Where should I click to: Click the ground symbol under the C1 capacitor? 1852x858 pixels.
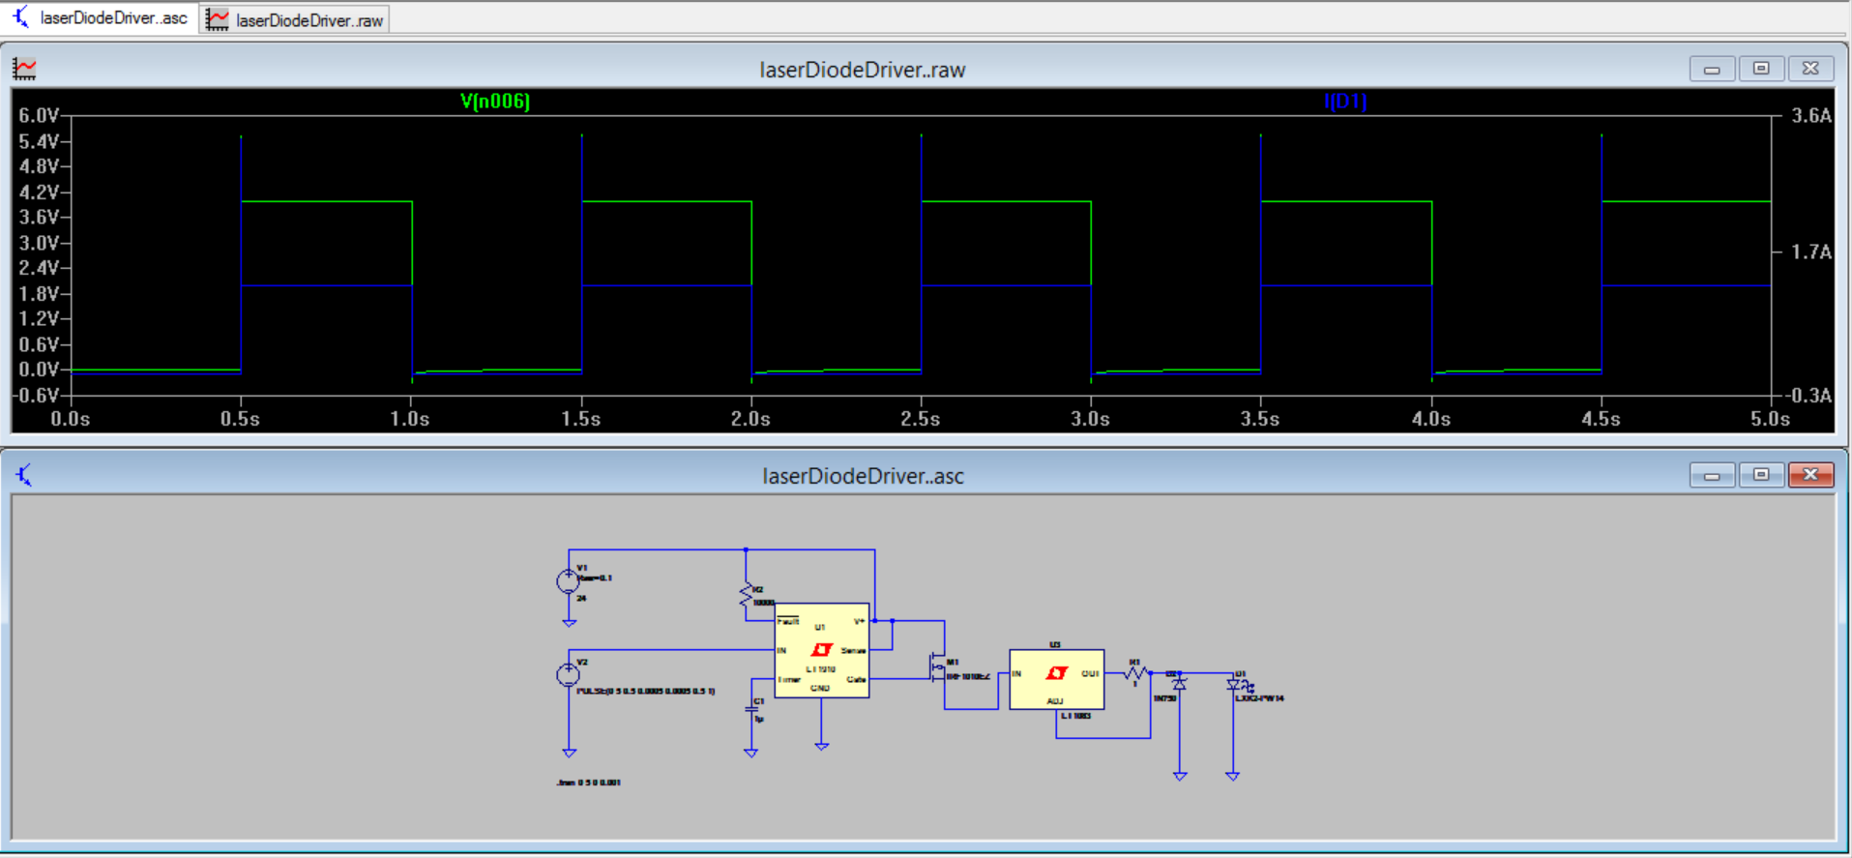(x=751, y=753)
